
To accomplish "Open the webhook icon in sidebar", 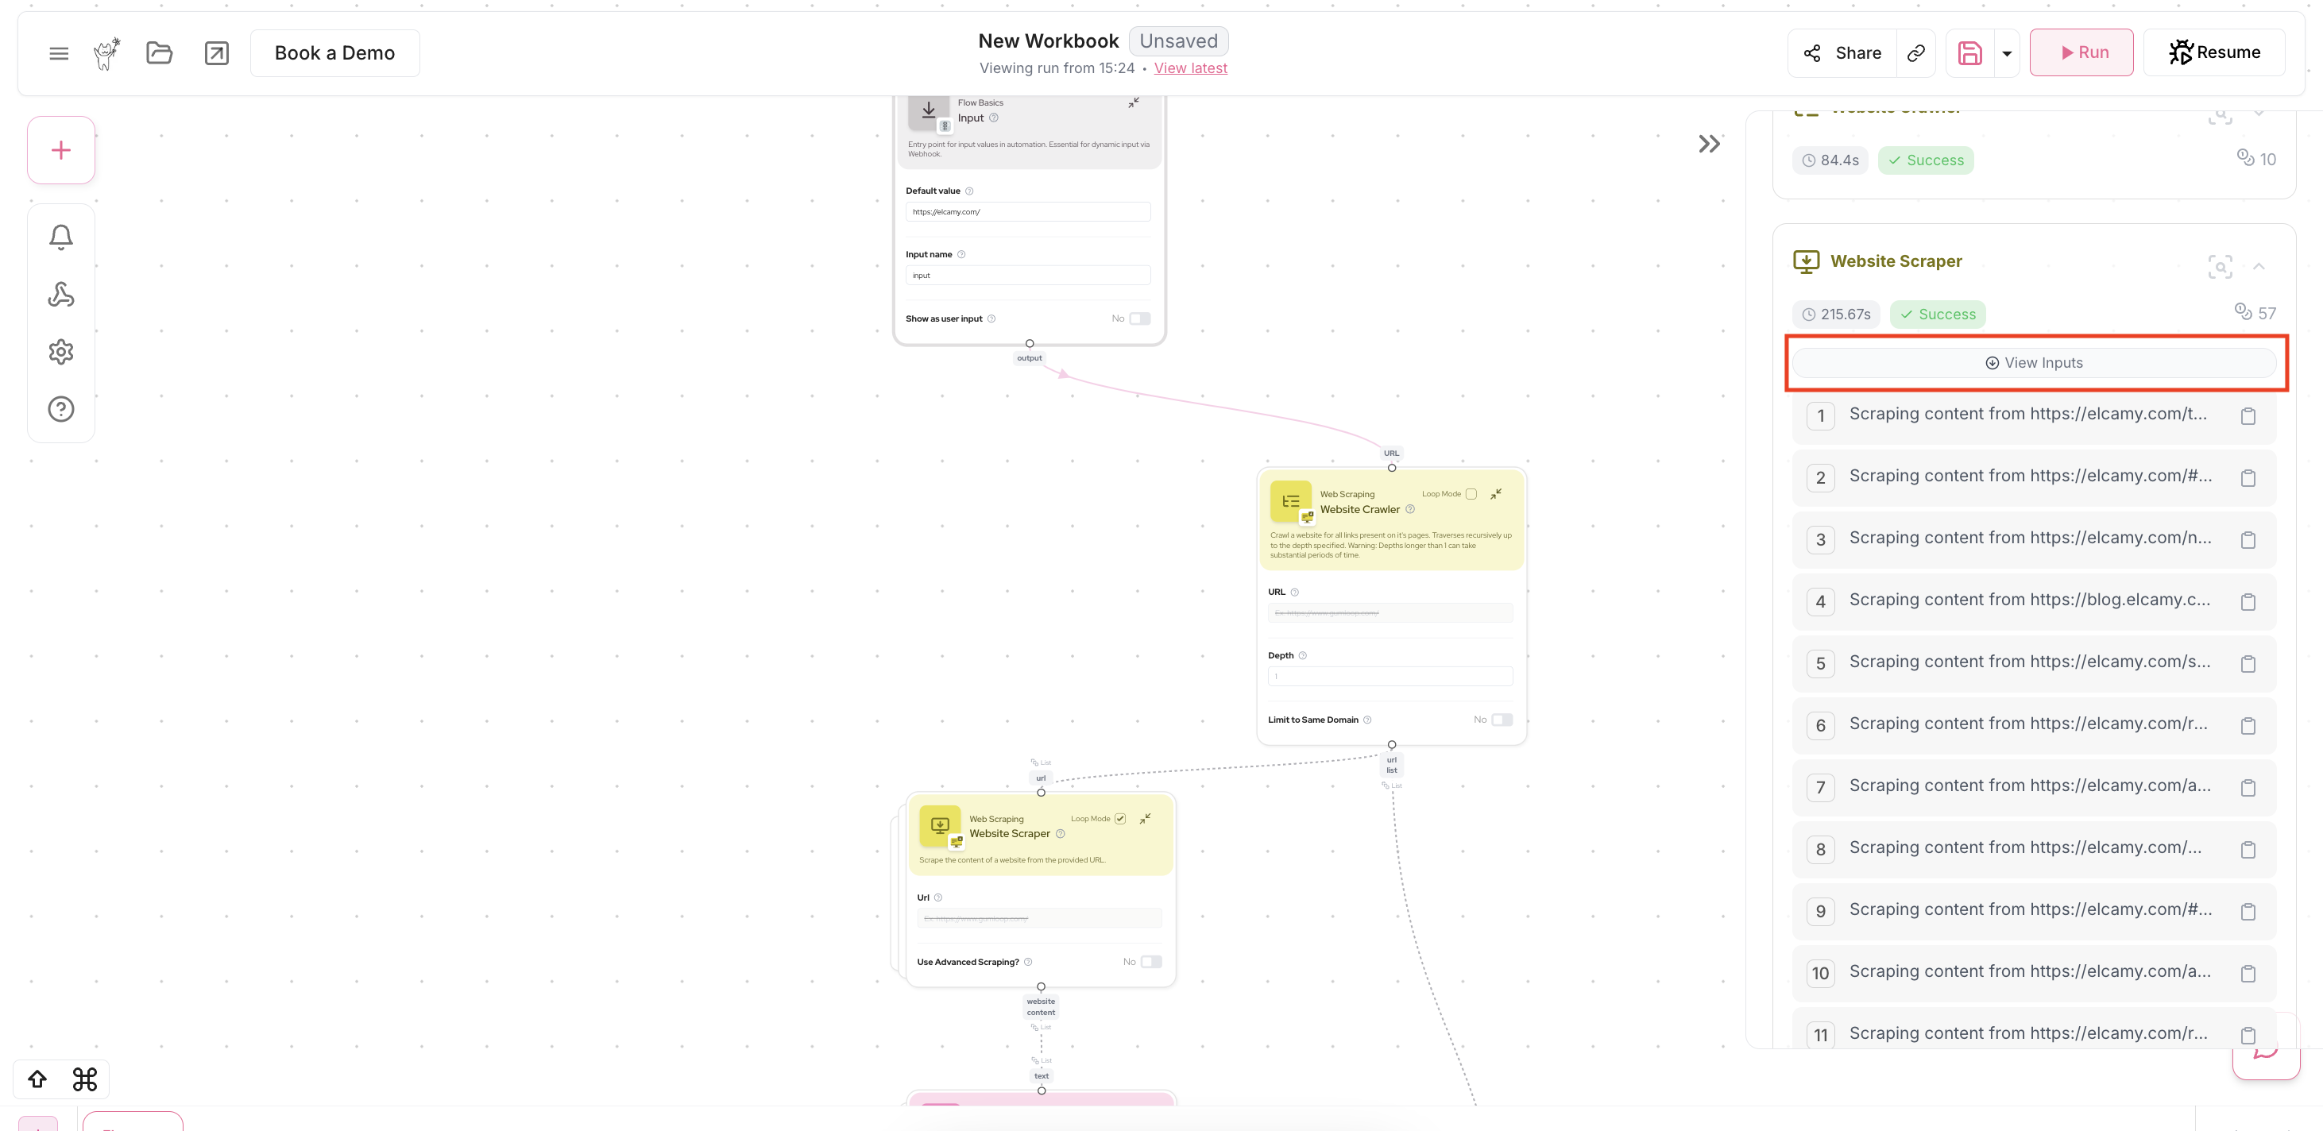I will coord(61,295).
